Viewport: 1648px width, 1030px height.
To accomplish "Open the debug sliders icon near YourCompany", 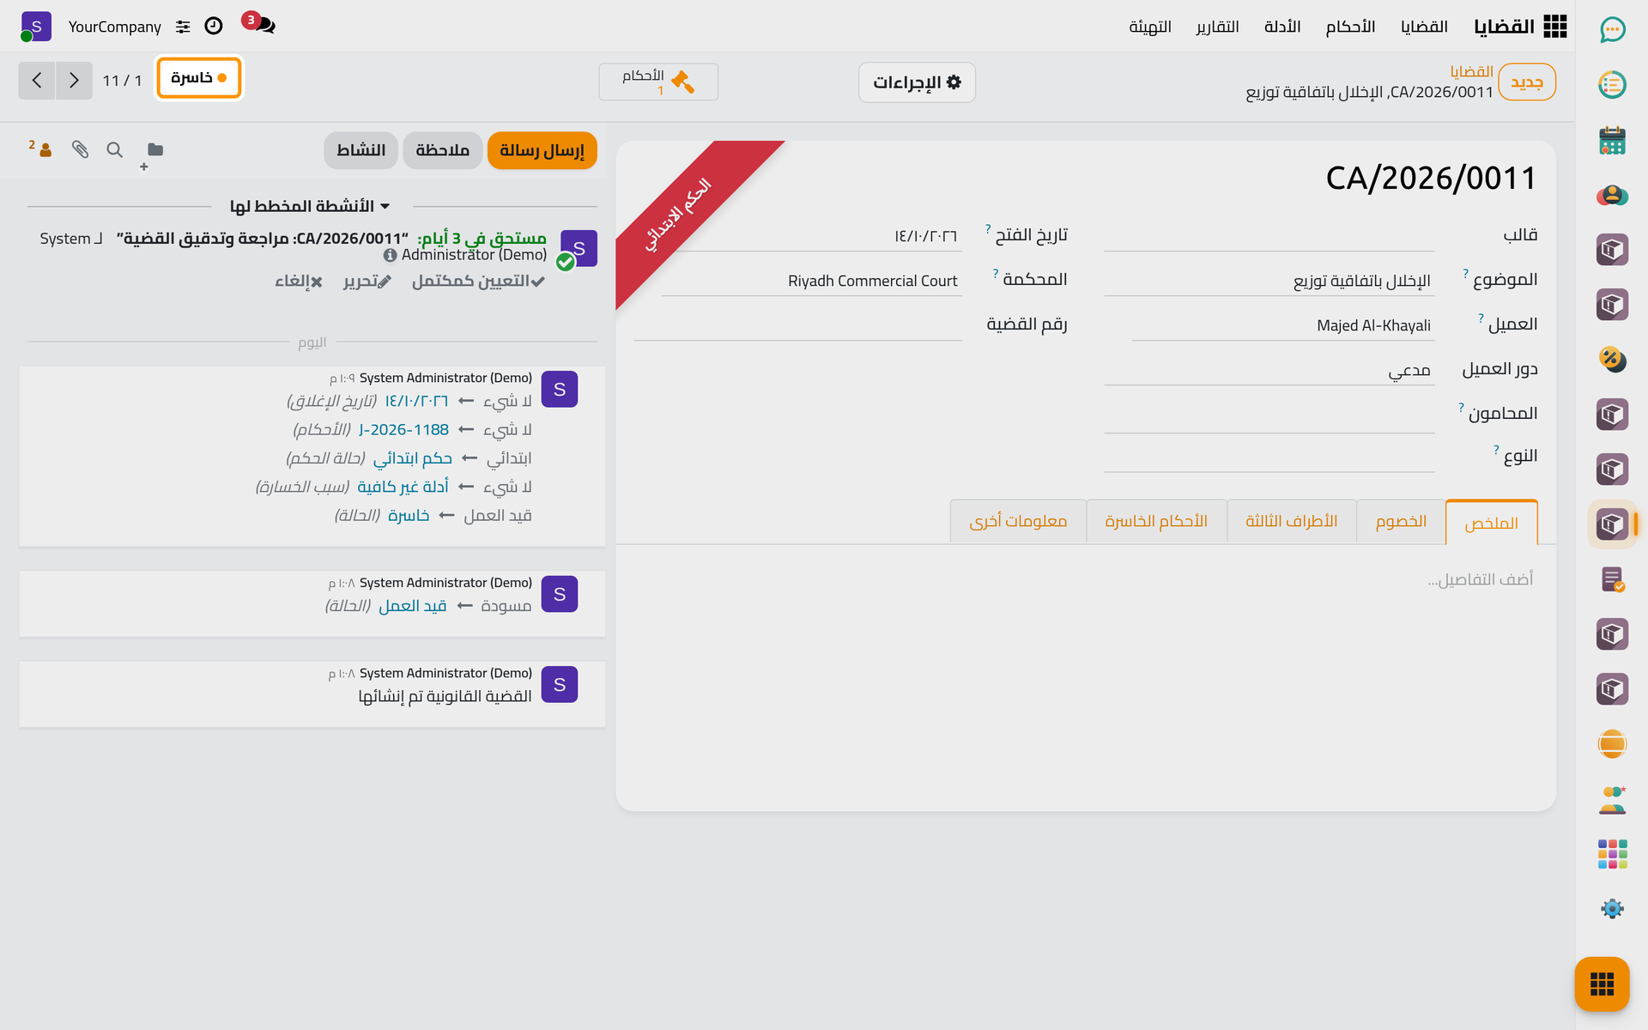I will tap(183, 27).
